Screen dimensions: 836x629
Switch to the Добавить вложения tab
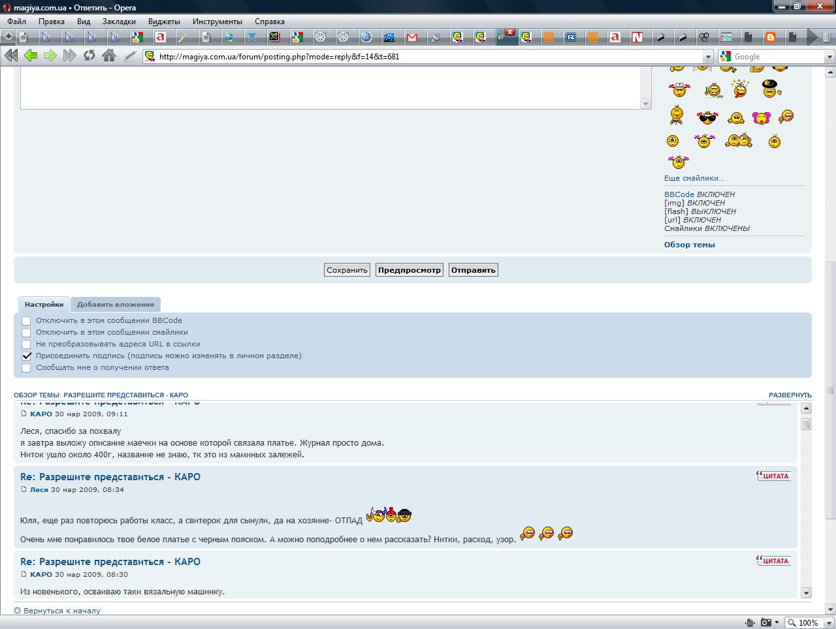pyautogui.click(x=116, y=304)
